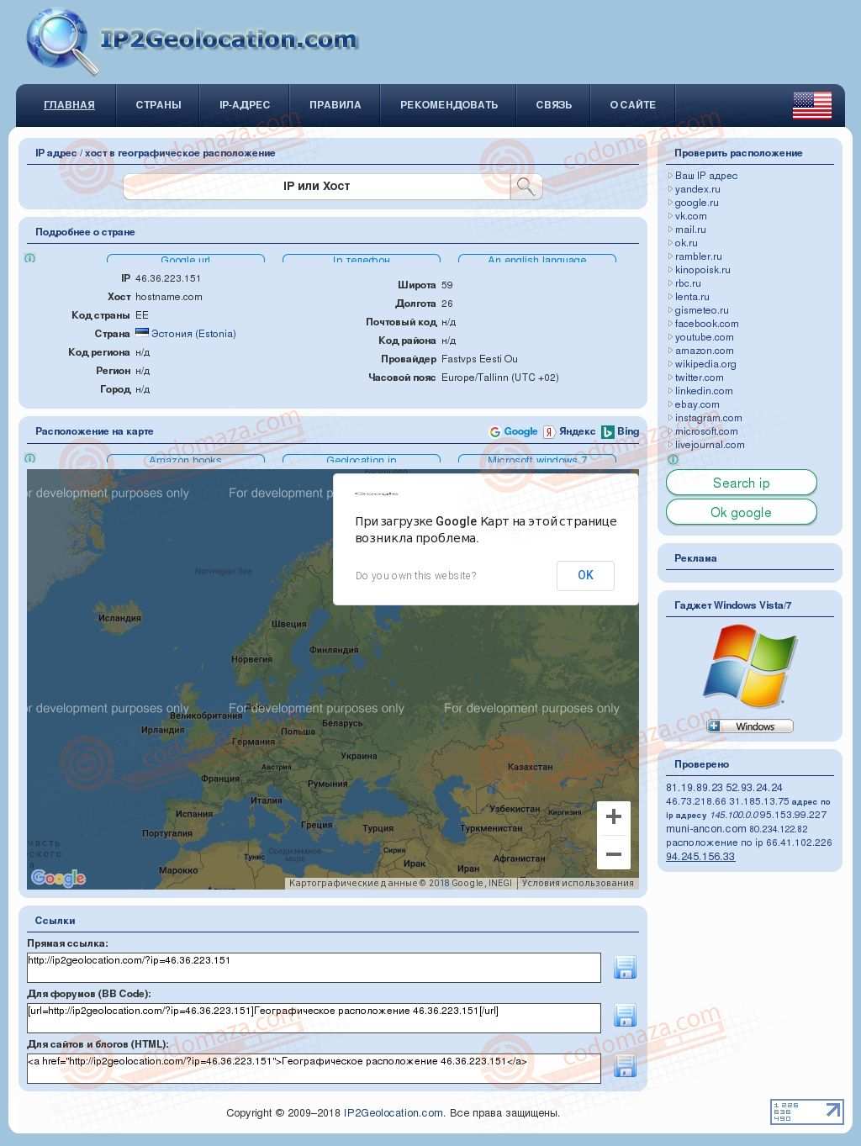Open the ПРАВИЛА menu item
Viewport: 861px width, 1146px height.
335,105
